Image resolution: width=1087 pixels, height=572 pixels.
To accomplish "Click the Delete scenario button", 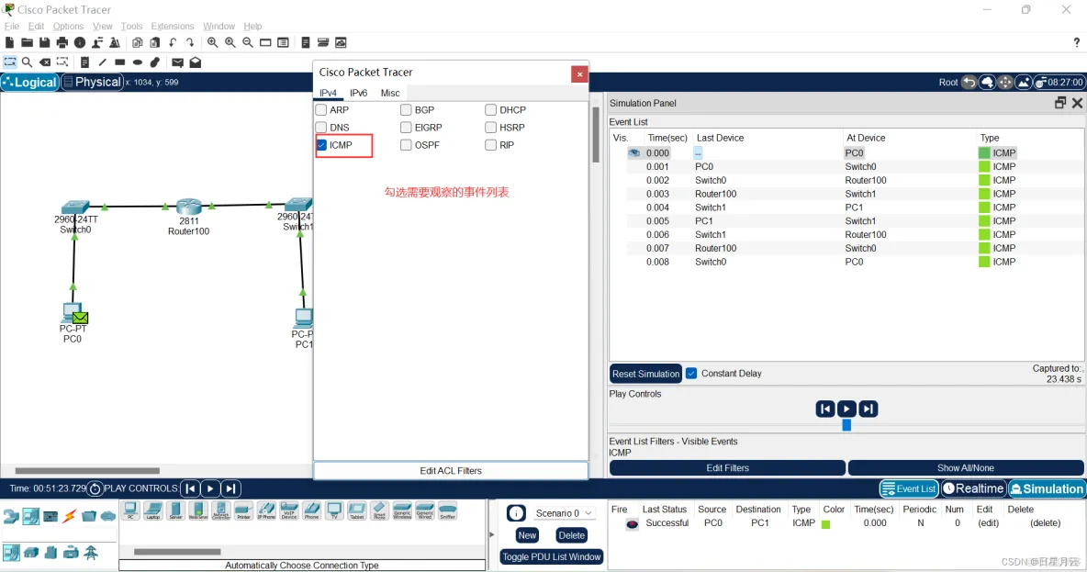I will (x=571, y=535).
